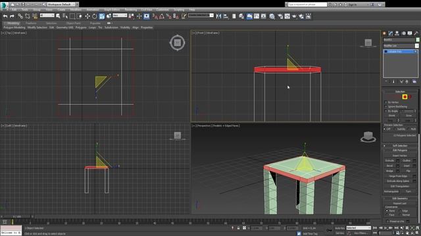The image size is (421, 236).
Task: Open the Material Editor icon
Action: point(272,16)
